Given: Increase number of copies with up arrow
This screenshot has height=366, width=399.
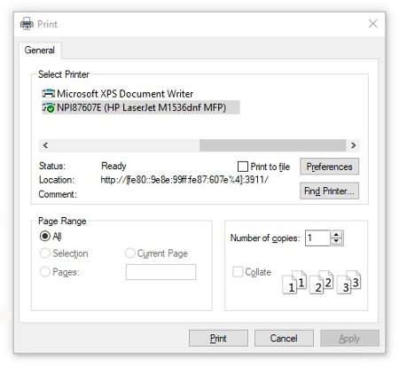Looking at the screenshot, I should pos(336,235).
